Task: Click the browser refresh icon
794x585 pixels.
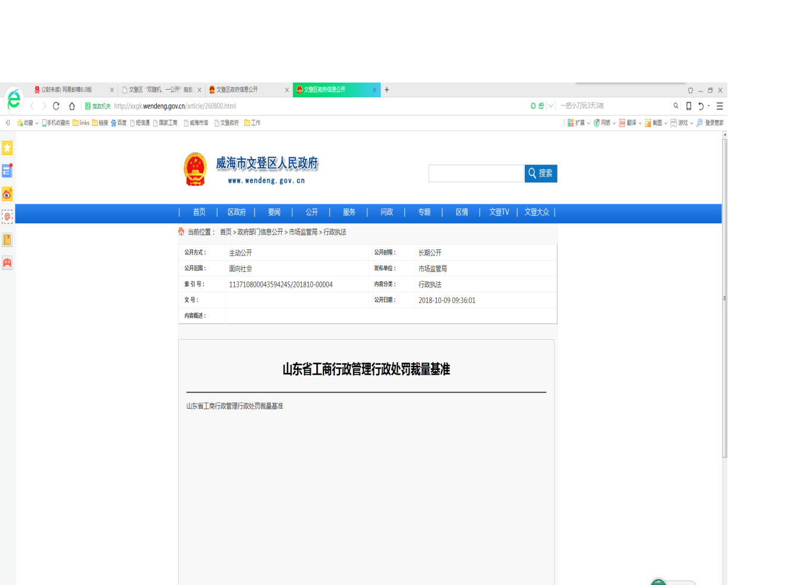Action: 56,106
